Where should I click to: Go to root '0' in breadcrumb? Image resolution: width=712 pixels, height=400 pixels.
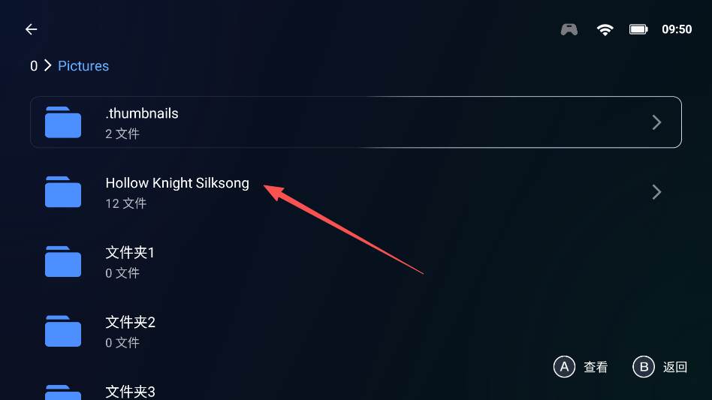pos(34,66)
